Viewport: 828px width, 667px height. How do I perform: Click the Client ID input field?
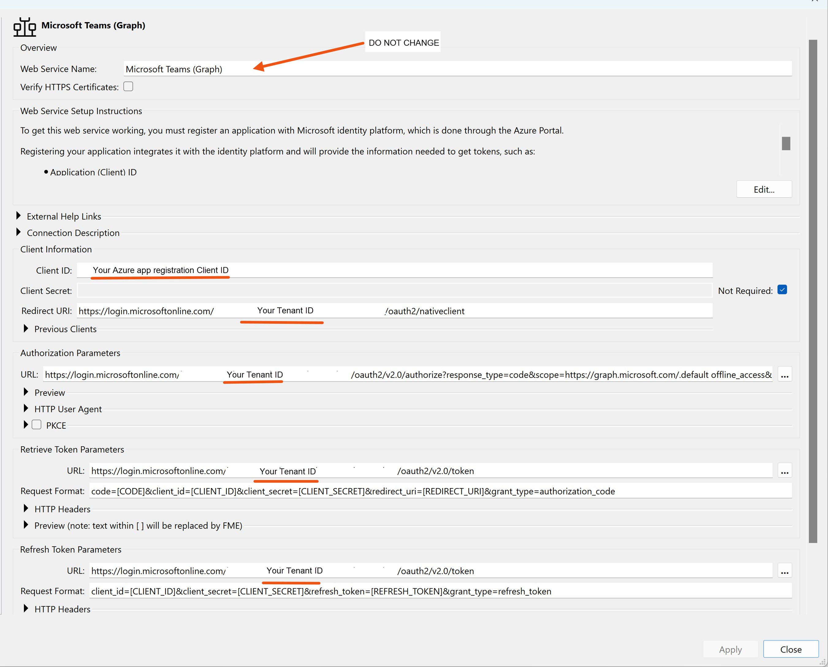[395, 270]
